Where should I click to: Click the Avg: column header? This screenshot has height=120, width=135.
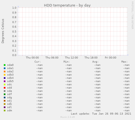(x=95, y=62)
